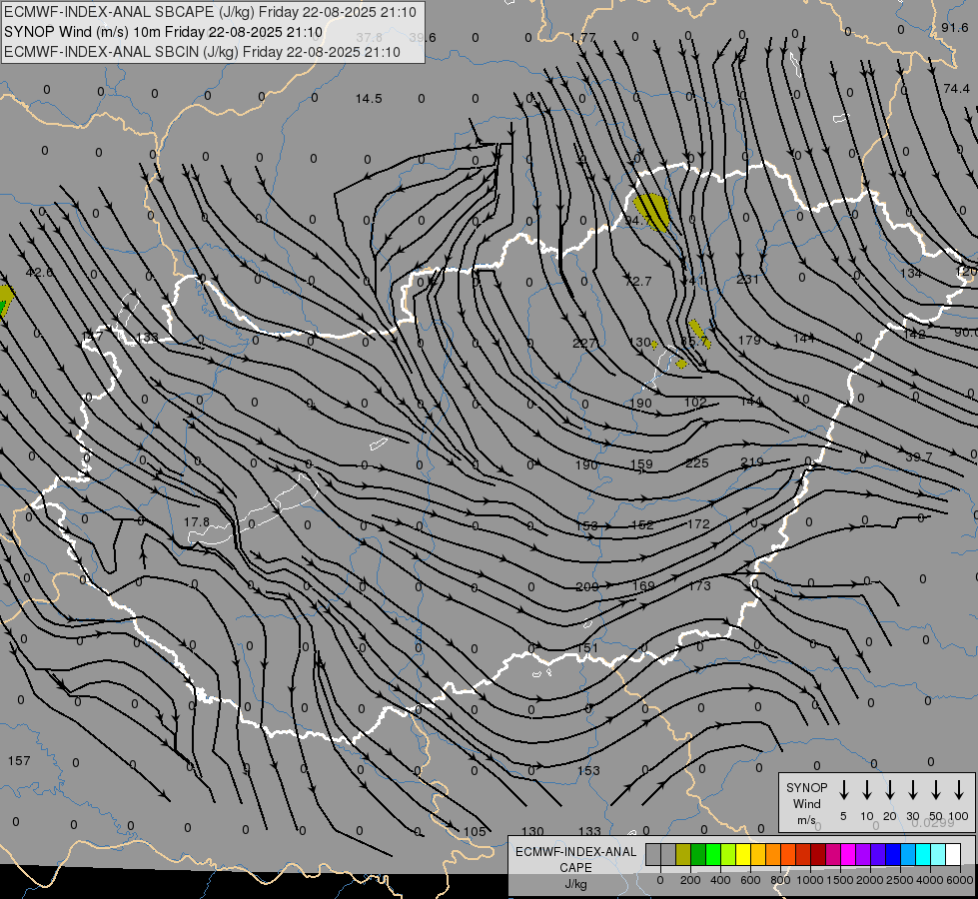Click the 91.6 CAPE value on map
Screen dimensions: 978x899
(955, 27)
